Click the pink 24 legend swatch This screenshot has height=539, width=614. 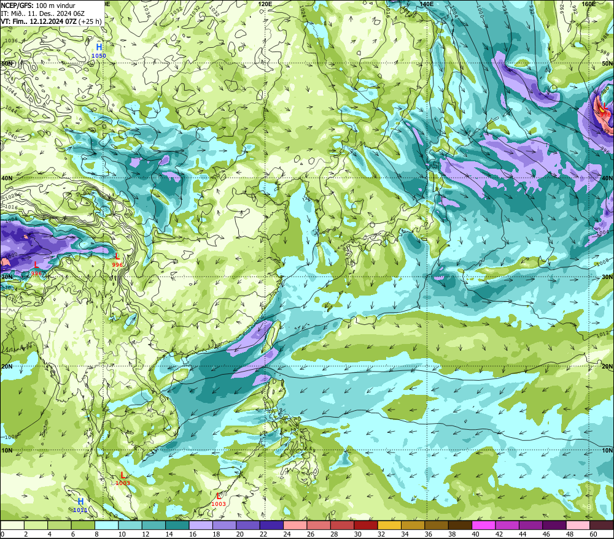[295, 525]
